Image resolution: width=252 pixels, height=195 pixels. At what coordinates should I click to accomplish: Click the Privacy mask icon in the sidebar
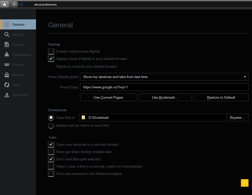click(x=7, y=65)
